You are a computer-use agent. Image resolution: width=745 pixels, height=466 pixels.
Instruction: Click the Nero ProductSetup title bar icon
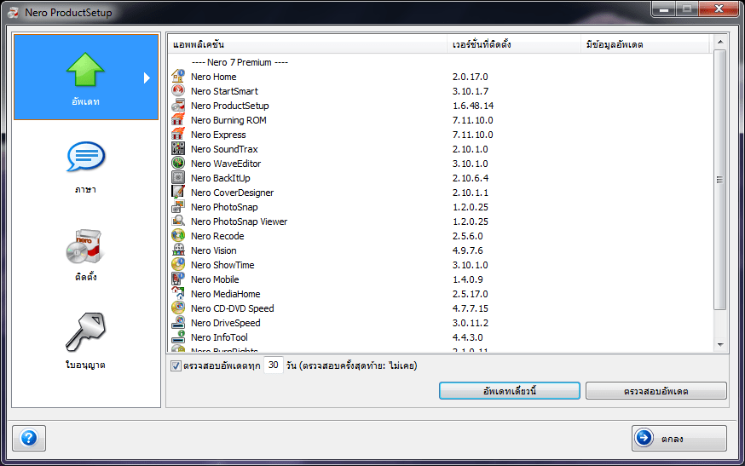(13, 12)
